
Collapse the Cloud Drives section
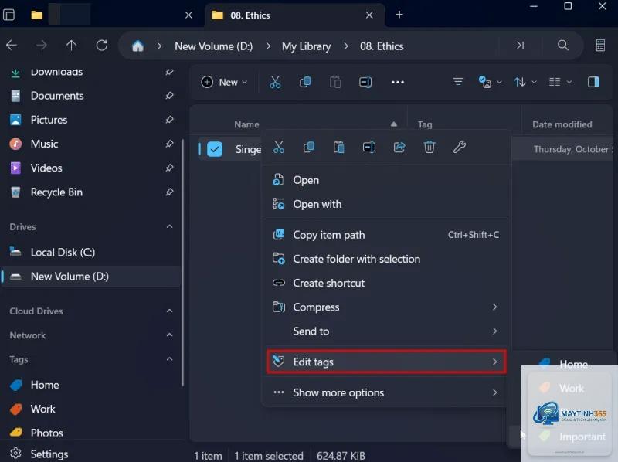coord(169,311)
